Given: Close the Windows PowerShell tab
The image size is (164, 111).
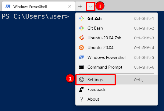Looking at the screenshot, I should [70, 6].
